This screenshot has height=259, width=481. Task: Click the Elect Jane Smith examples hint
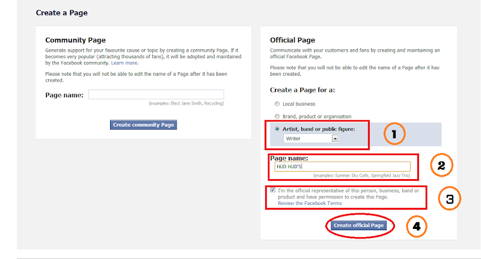186,103
